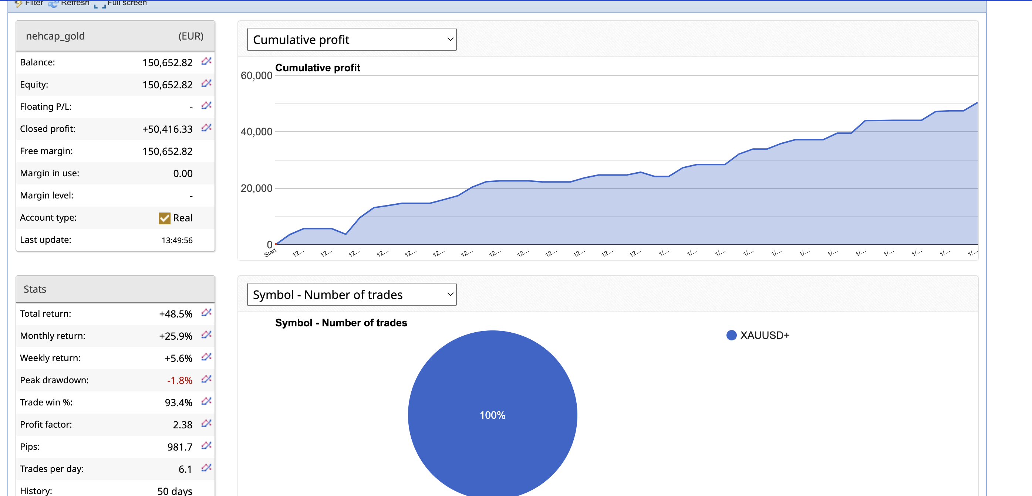1032x496 pixels.
Task: Open the chart icon for Floating P/L
Action: click(x=206, y=105)
